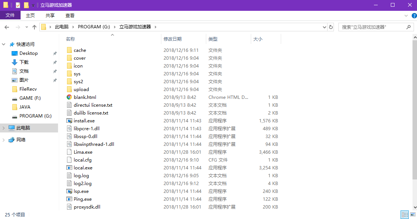Click the Chrome icon of blank.html
The width and height of the screenshot is (417, 219).
pos(69,97)
